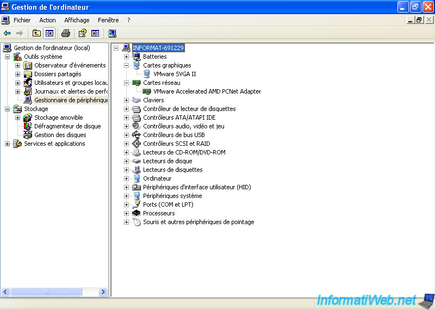
Task: Click the Contrôleurs SCSI et RAID icon
Action: click(136, 144)
